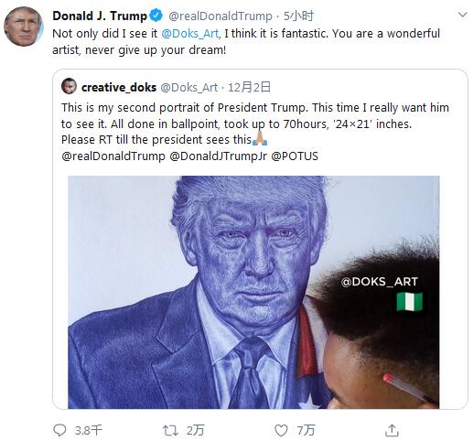Open the @Doks_Art mention link

click(x=190, y=34)
